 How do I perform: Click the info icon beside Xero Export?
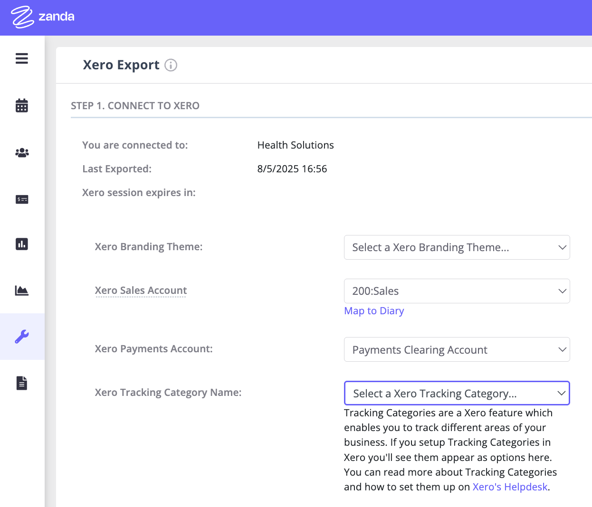(x=171, y=65)
